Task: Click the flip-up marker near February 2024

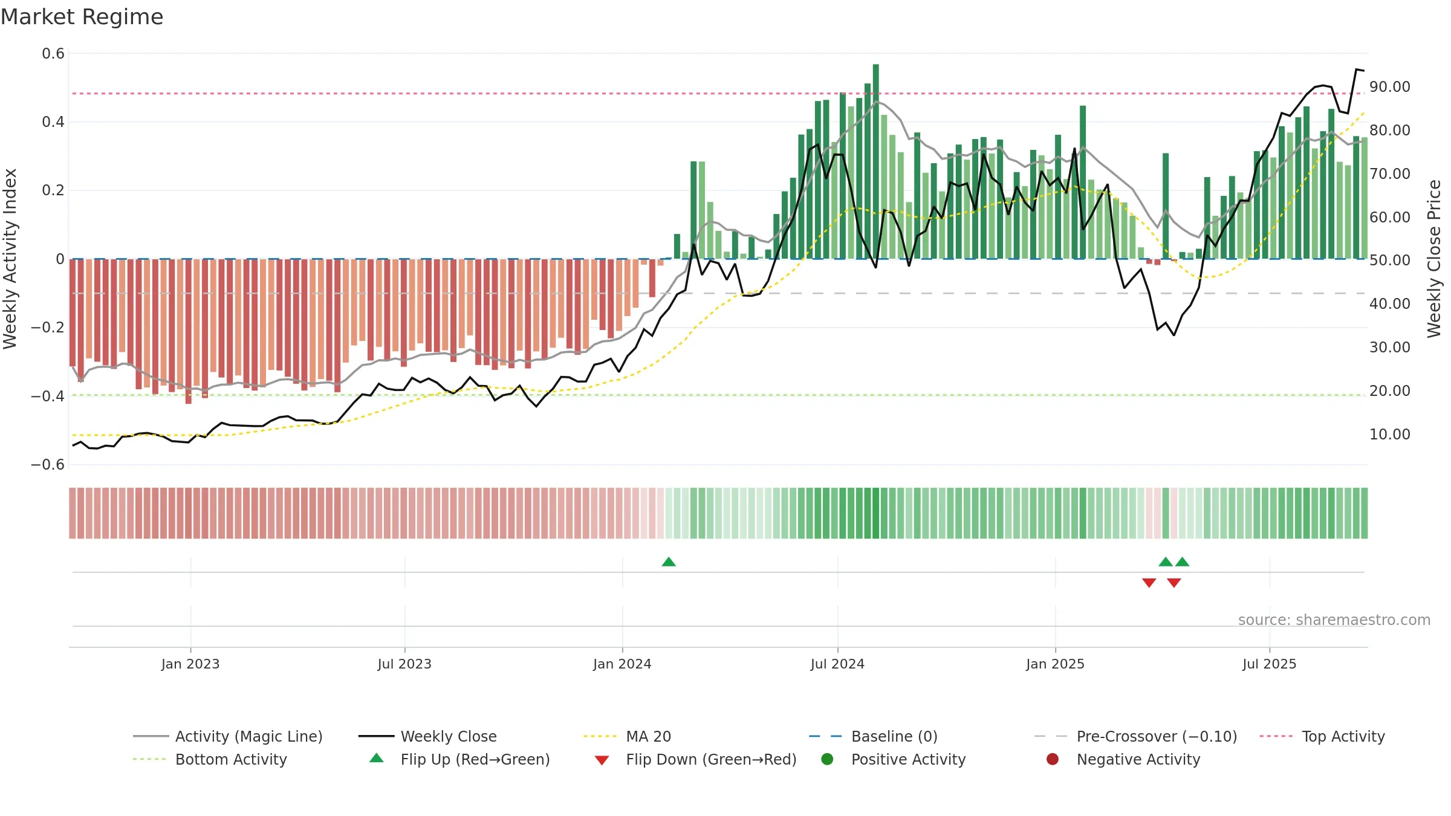Action: [x=669, y=562]
